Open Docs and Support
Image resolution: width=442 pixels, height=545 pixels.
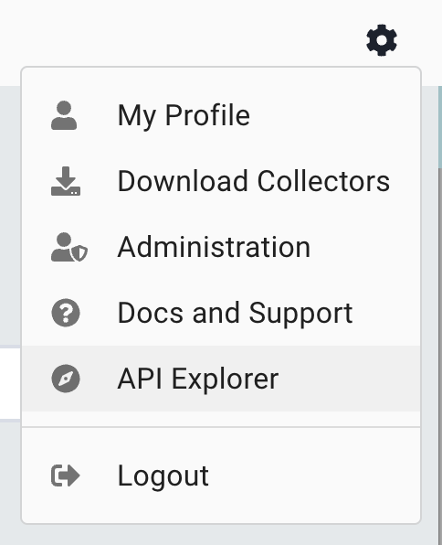tap(221, 313)
